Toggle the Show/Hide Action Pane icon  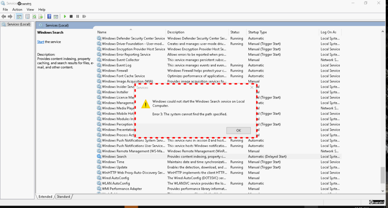pos(56,17)
